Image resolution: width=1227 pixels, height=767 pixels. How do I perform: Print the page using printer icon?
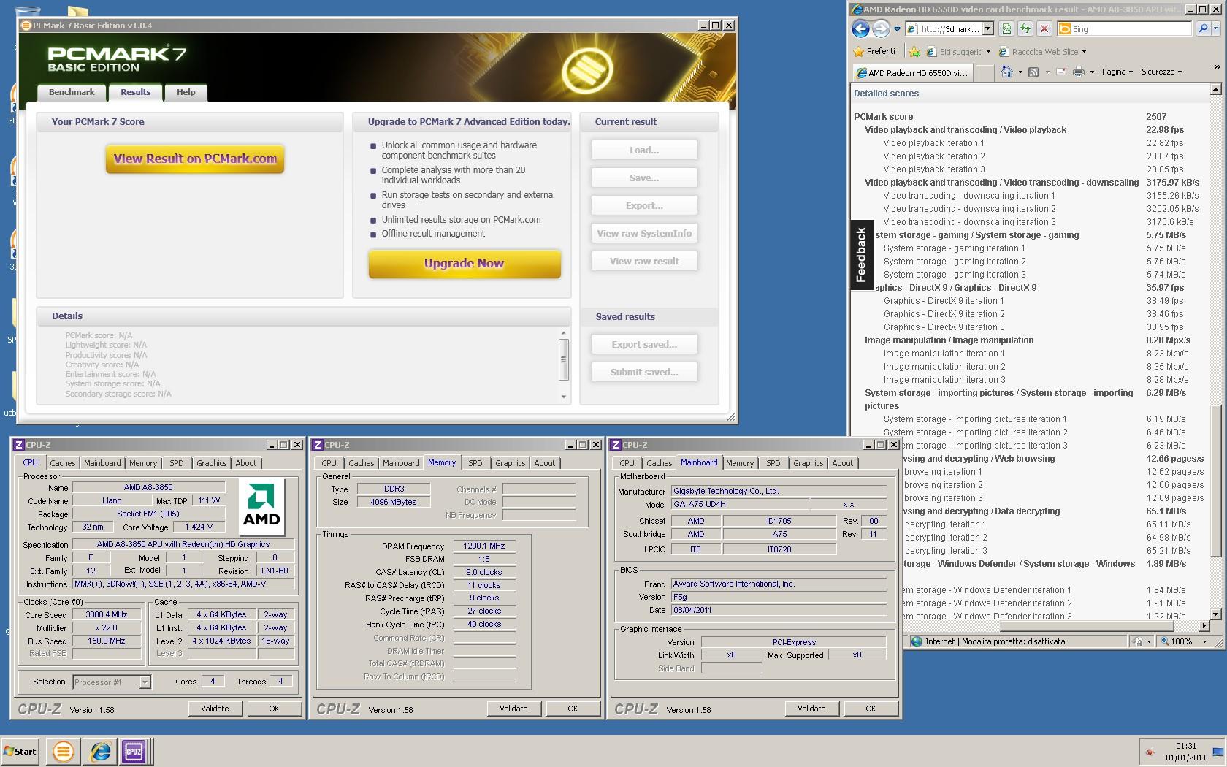[1078, 72]
